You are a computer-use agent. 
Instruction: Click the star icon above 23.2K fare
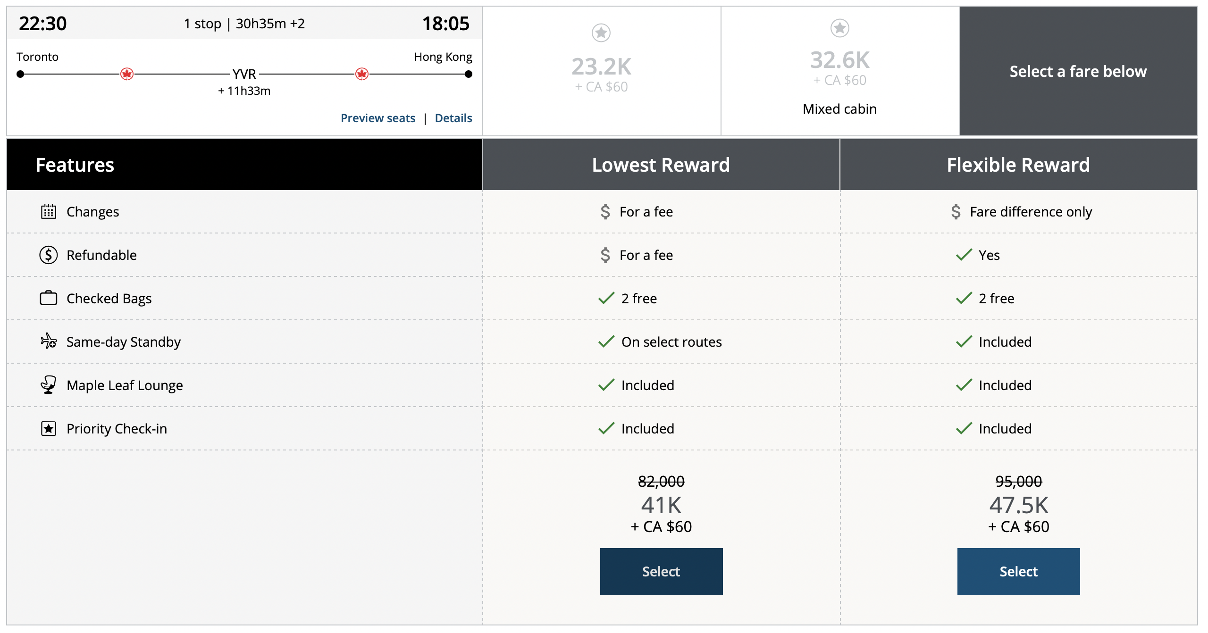(601, 33)
